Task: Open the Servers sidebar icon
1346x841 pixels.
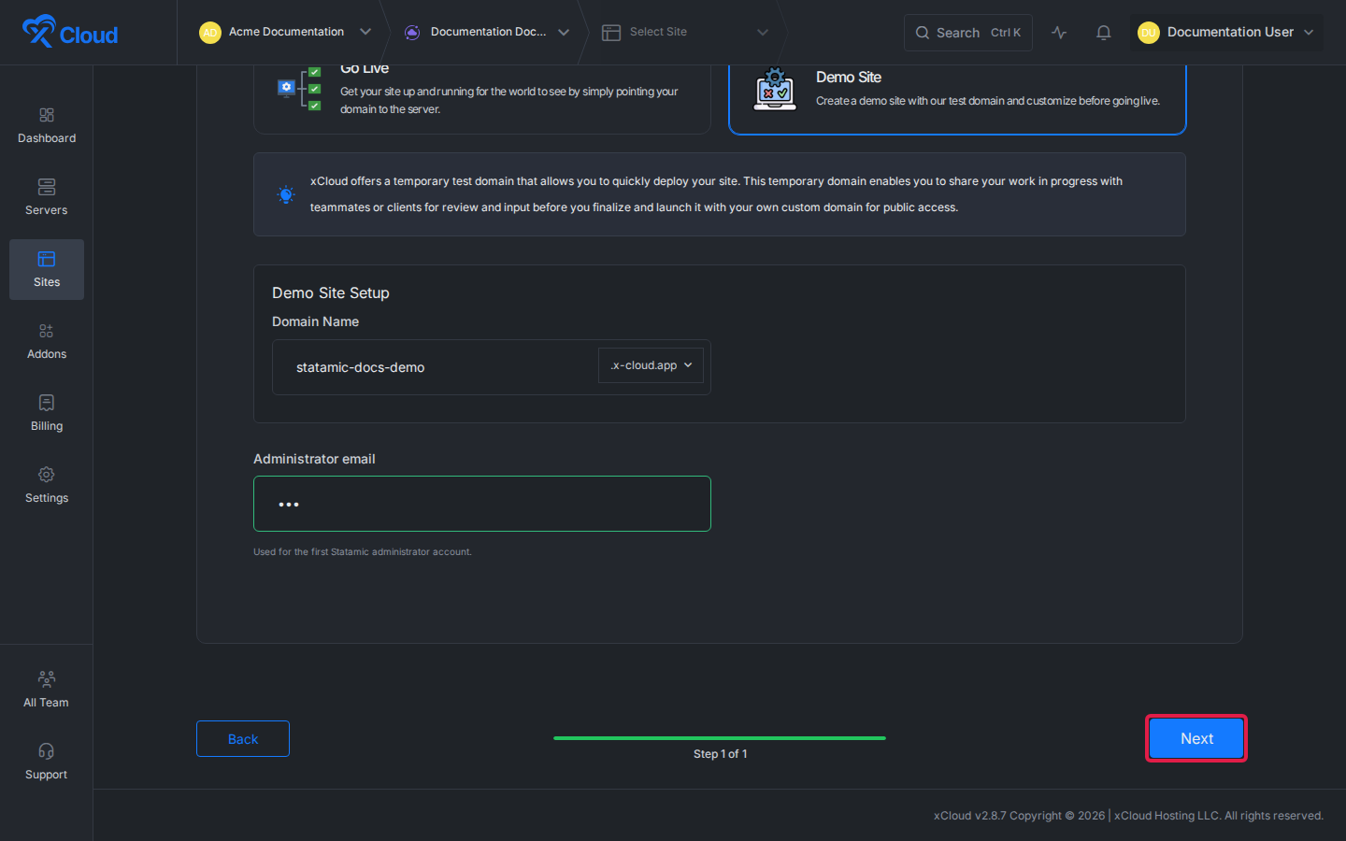Action: pyautogui.click(x=47, y=187)
